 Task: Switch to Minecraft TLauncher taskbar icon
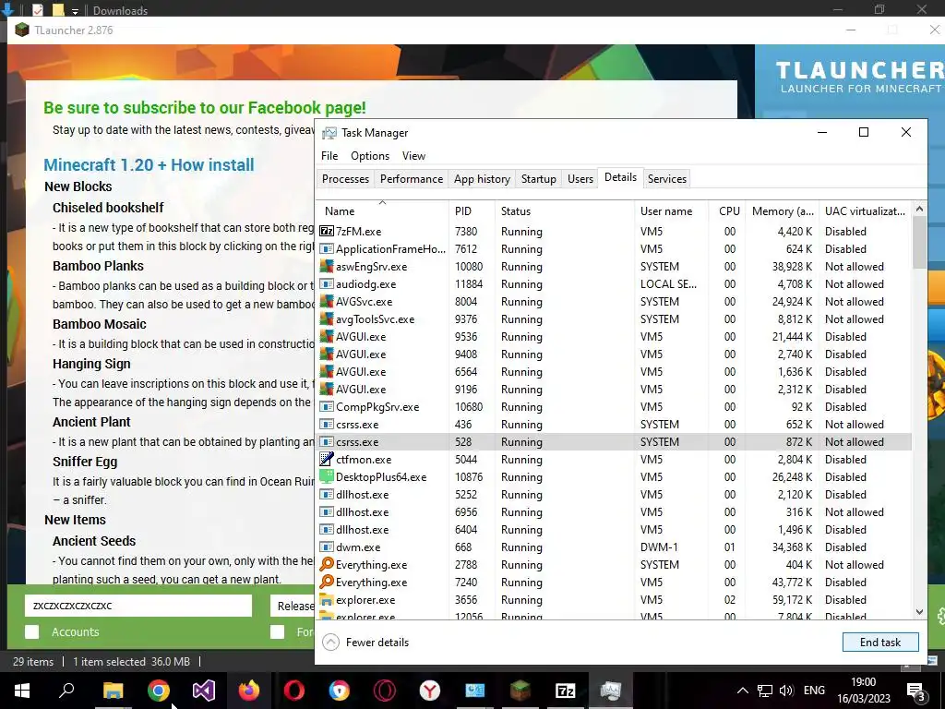(520, 691)
